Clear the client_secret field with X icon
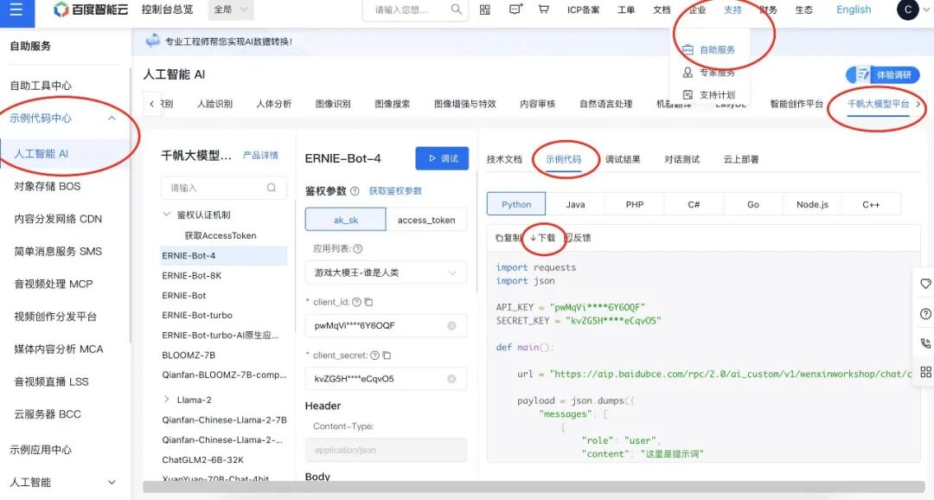 point(451,378)
